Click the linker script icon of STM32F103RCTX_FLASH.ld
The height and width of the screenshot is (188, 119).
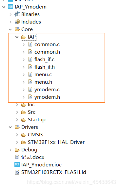pyautogui.click(x=17, y=172)
